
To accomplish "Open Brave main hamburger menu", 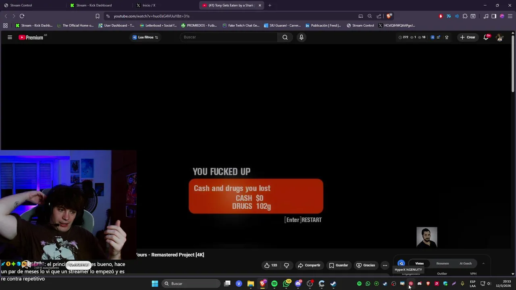I will [510, 16].
